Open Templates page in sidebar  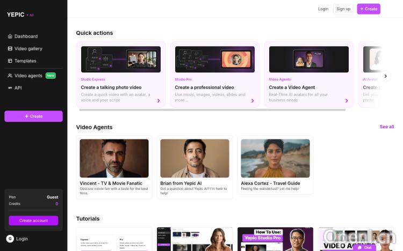tap(25, 61)
